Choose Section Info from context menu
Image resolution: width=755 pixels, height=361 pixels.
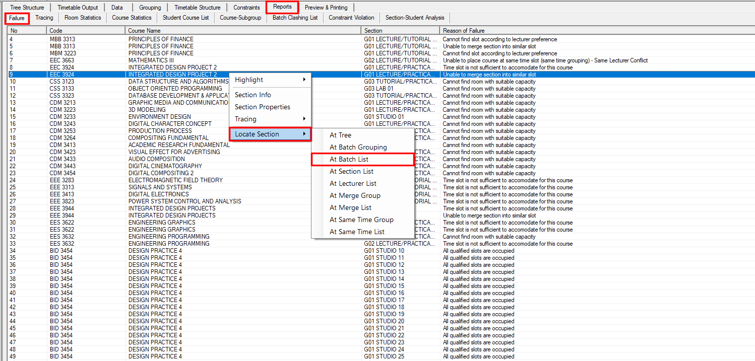[x=270, y=95]
